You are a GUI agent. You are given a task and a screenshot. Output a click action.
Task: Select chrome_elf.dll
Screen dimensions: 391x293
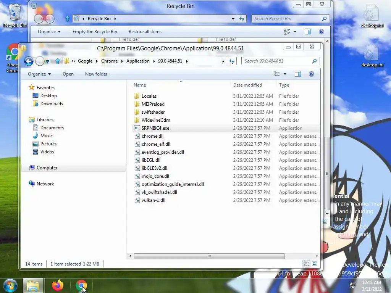(156, 144)
